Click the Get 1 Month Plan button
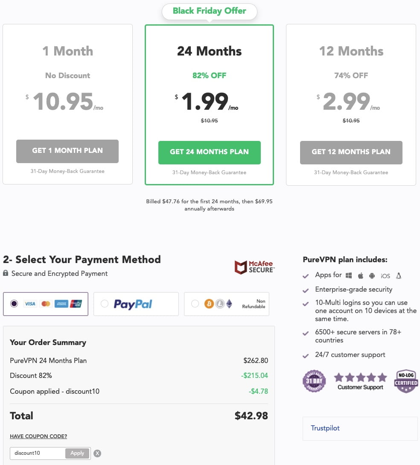 point(67,151)
